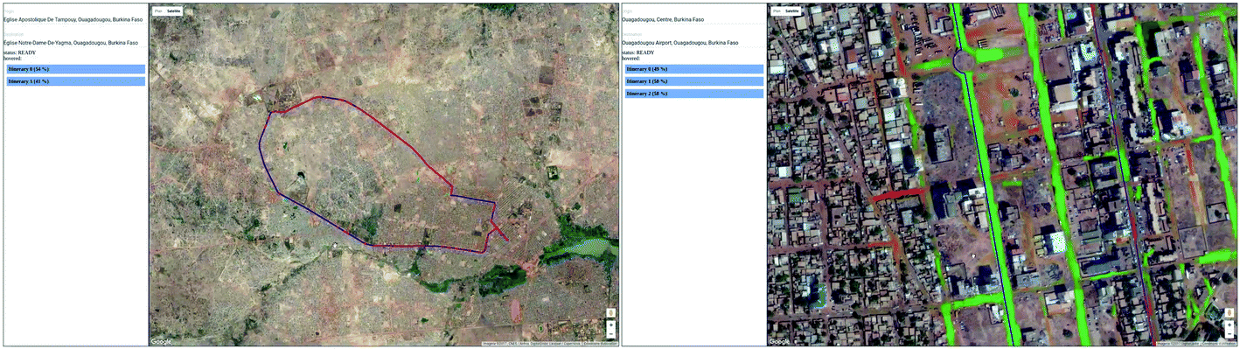Image resolution: width=1240 pixels, height=349 pixels.
Task: Switch right map to Satellite view
Action: 792,10
